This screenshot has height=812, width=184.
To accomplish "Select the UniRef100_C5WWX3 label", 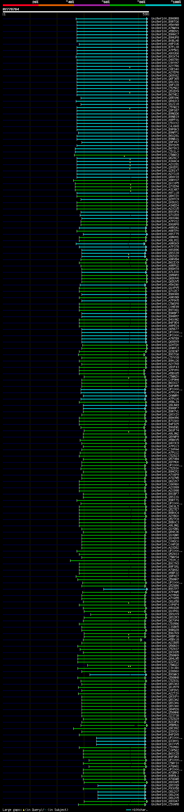I will pyautogui.click(x=165, y=155).
